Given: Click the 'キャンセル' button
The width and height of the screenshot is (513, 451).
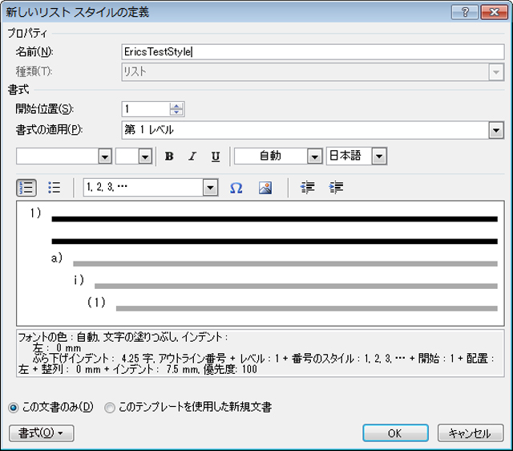Looking at the screenshot, I should [471, 433].
